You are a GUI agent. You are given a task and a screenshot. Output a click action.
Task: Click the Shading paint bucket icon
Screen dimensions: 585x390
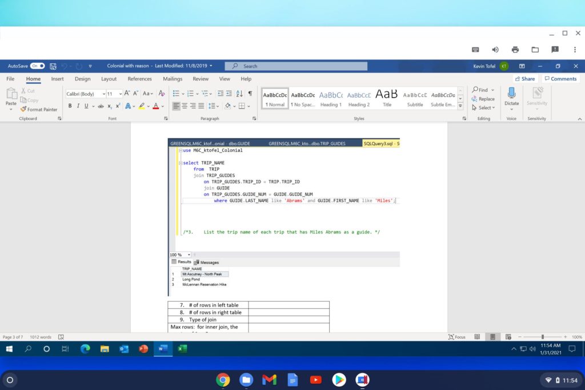coord(228,106)
